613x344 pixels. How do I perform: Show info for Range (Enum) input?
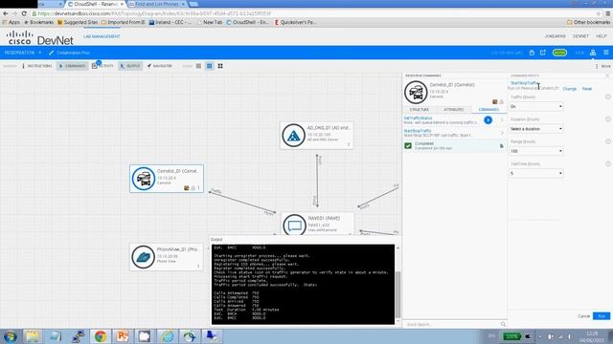click(608, 141)
